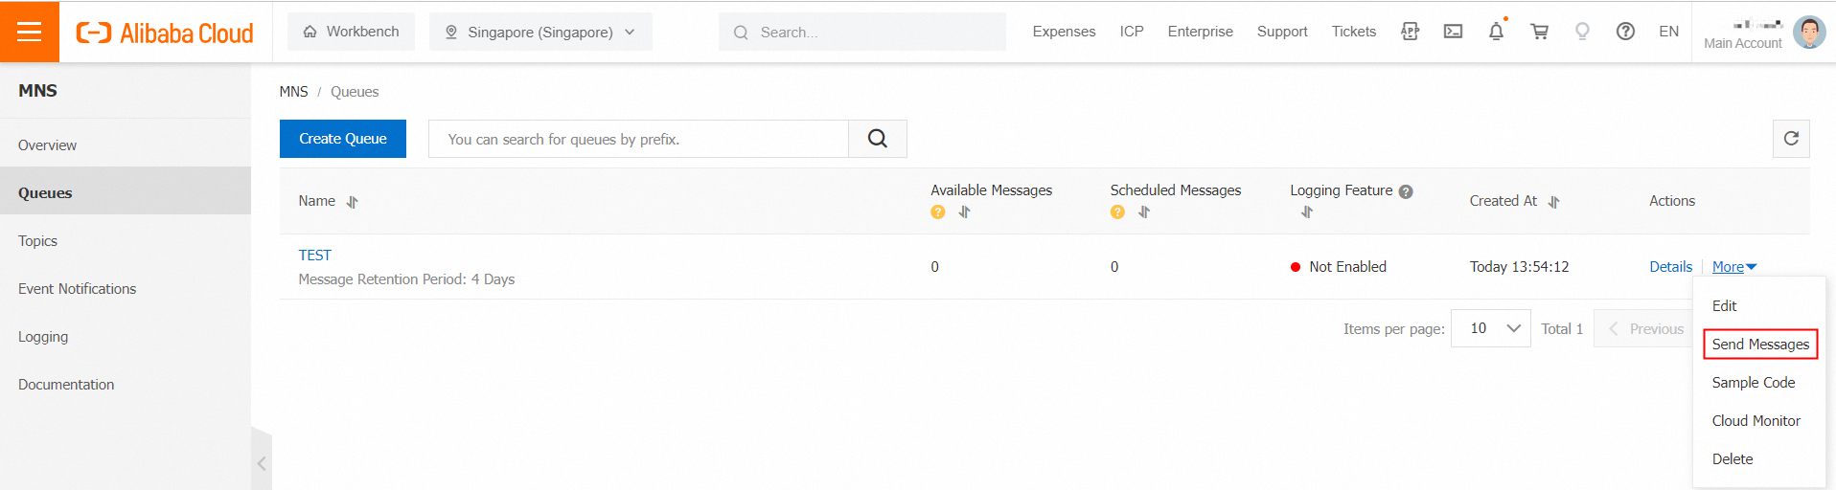Viewport: 1836px width, 490px height.
Task: Refresh the queue list
Action: [1791, 139]
